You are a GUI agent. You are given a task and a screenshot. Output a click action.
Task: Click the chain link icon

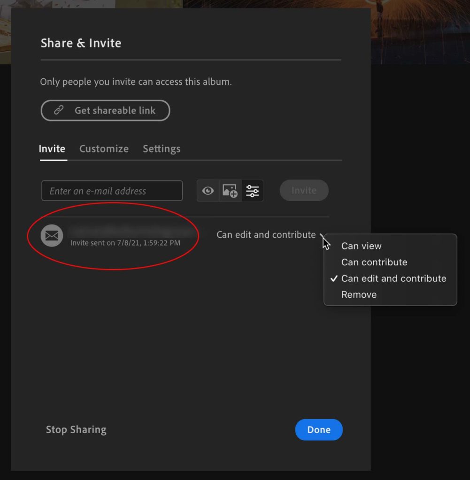(x=59, y=111)
